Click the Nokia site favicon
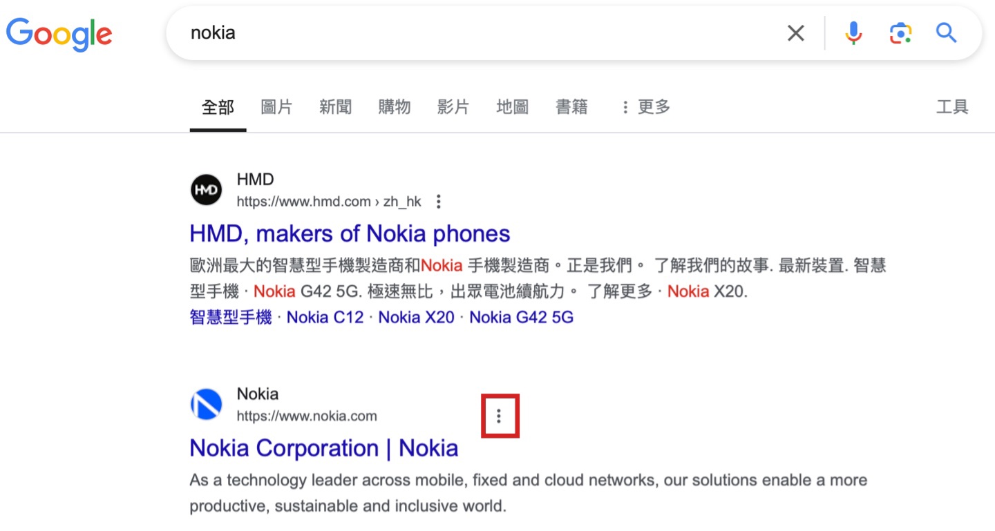 pos(206,405)
